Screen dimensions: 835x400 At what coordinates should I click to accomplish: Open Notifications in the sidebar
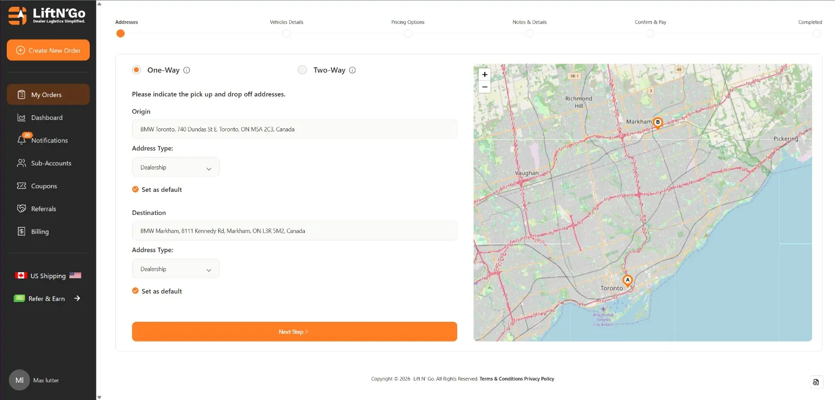[48, 140]
